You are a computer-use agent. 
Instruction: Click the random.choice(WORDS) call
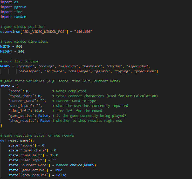77,165
